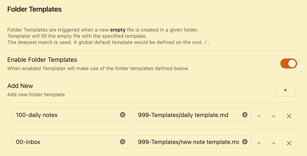Image resolution: width=307 pixels, height=156 pixels.
Task: Clear the "00-inbox" folder field
Action: [x=123, y=142]
